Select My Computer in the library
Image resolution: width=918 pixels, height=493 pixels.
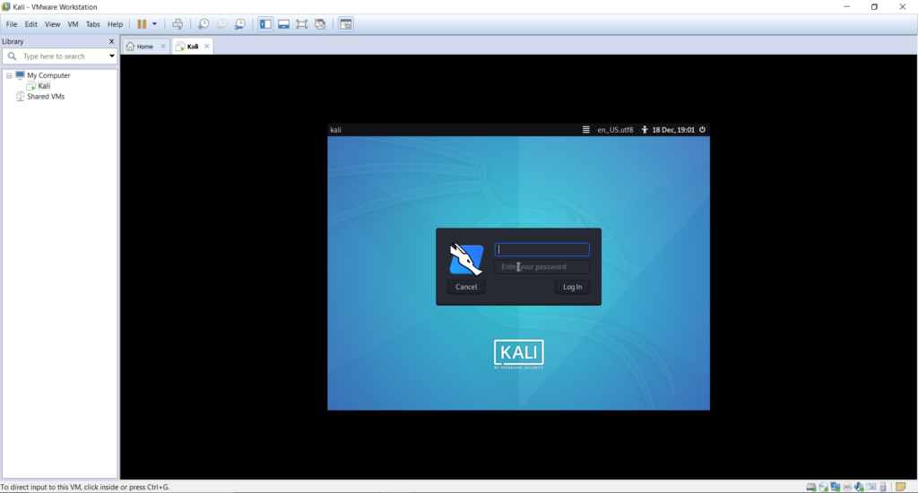tap(48, 75)
